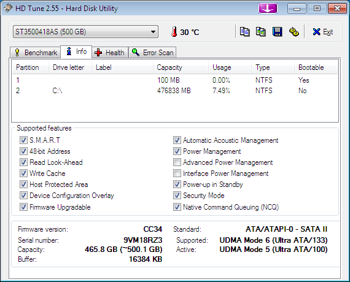Toggle the S.M.A.R.T checkbox
Viewport: 350px width, 282px height.
coord(23,140)
